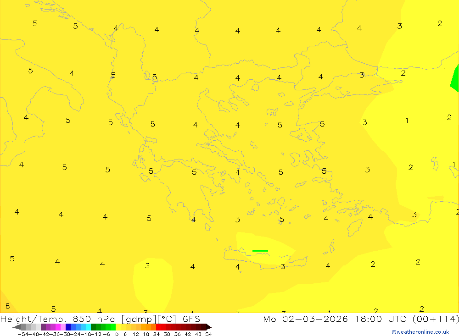Click the green patch at the right map edge
This screenshot has height=336, width=459.
point(454,78)
